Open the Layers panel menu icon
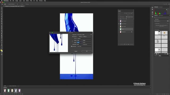Screen dimensions: 170x95 coord(133,11)
